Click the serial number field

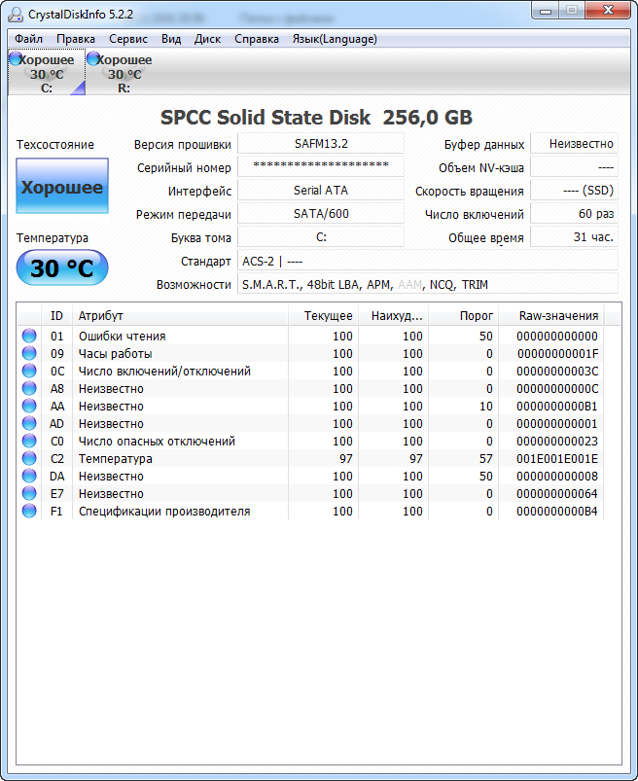tap(321, 167)
